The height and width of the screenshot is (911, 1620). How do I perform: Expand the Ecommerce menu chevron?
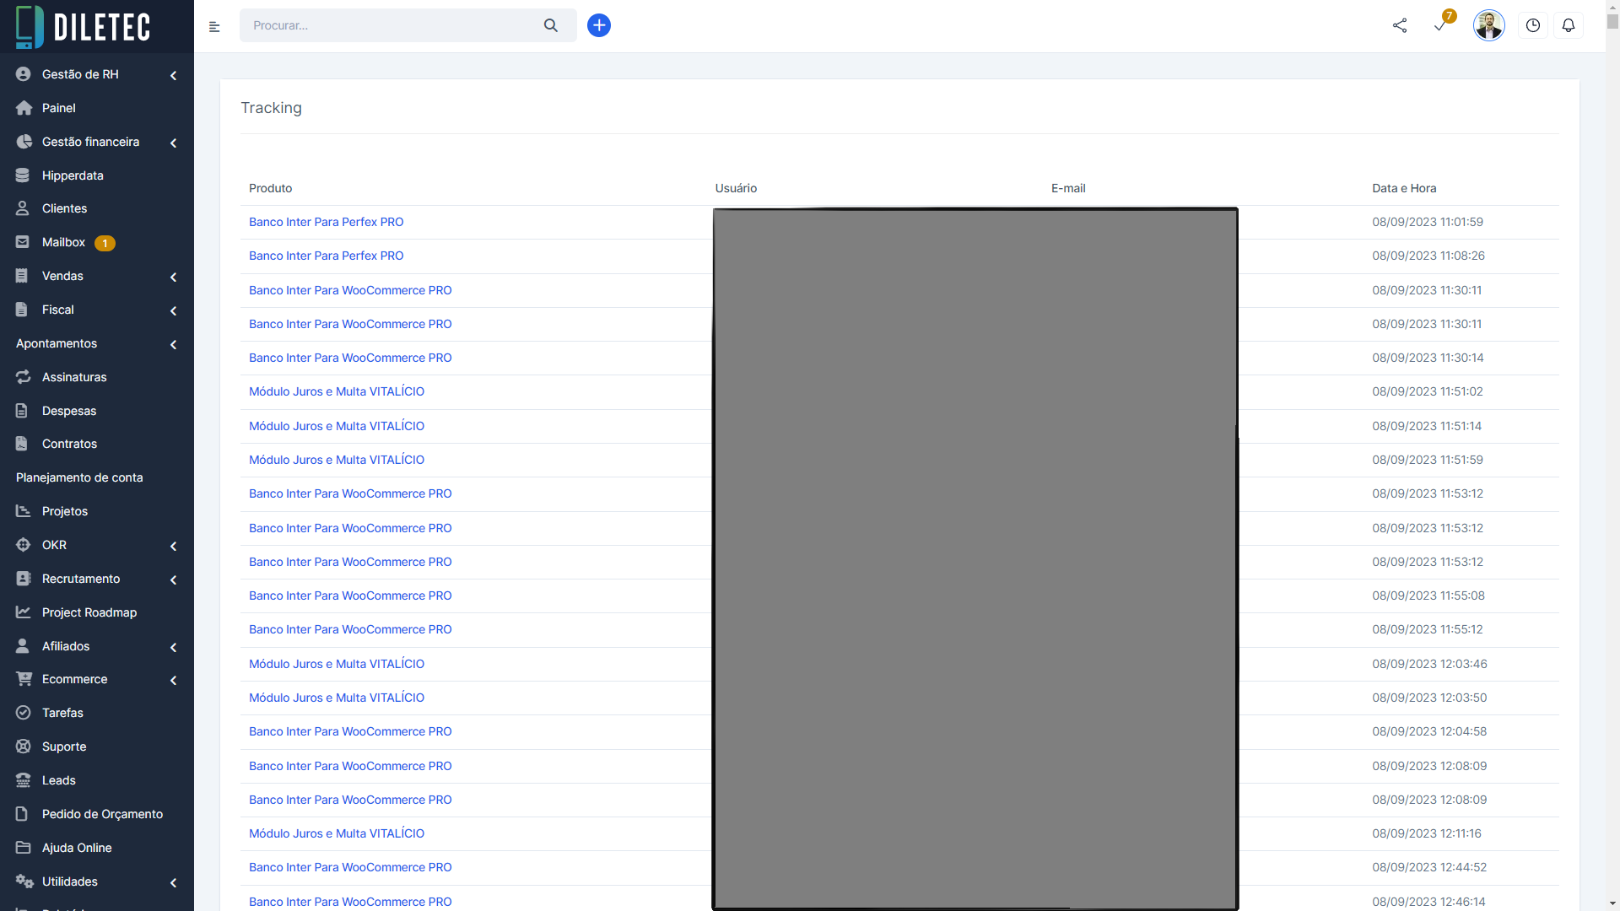173,680
